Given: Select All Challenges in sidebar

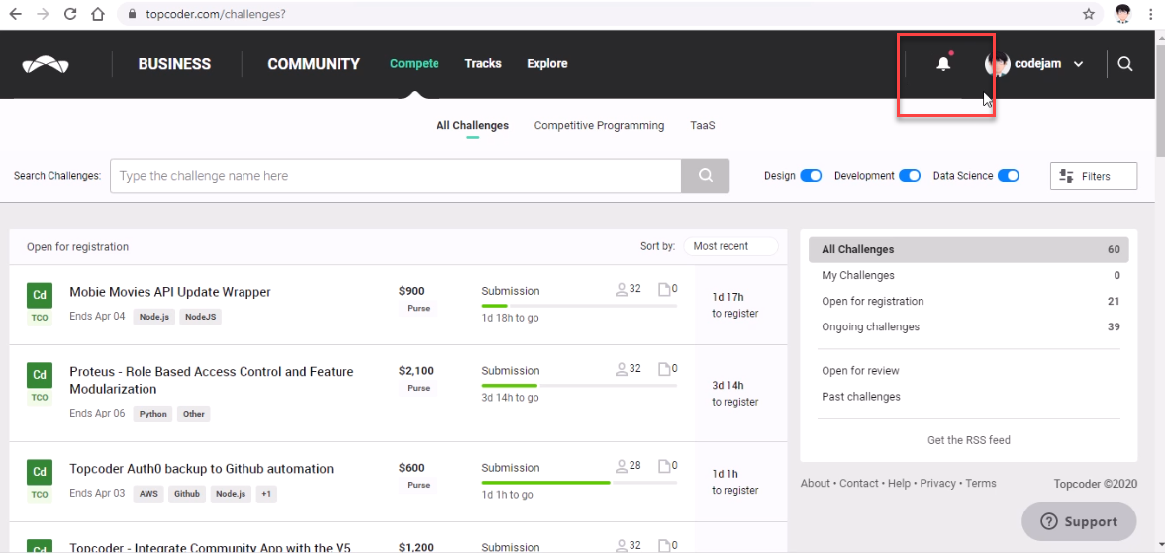Looking at the screenshot, I should (x=968, y=249).
